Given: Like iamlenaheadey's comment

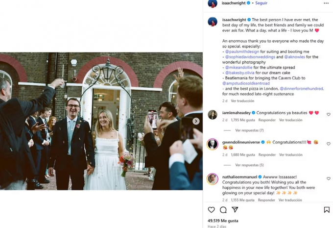Looking at the screenshot, I should 328,114.
